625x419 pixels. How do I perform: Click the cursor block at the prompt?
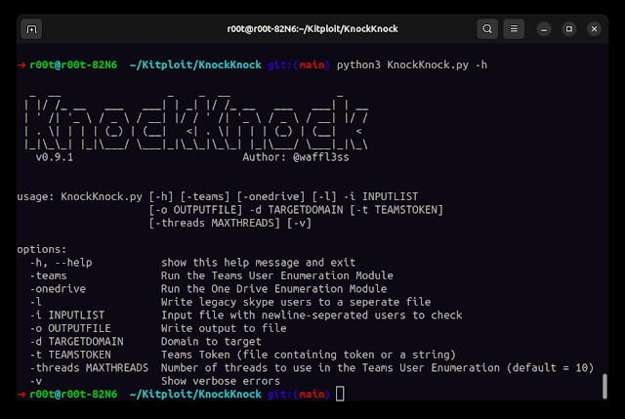[339, 394]
